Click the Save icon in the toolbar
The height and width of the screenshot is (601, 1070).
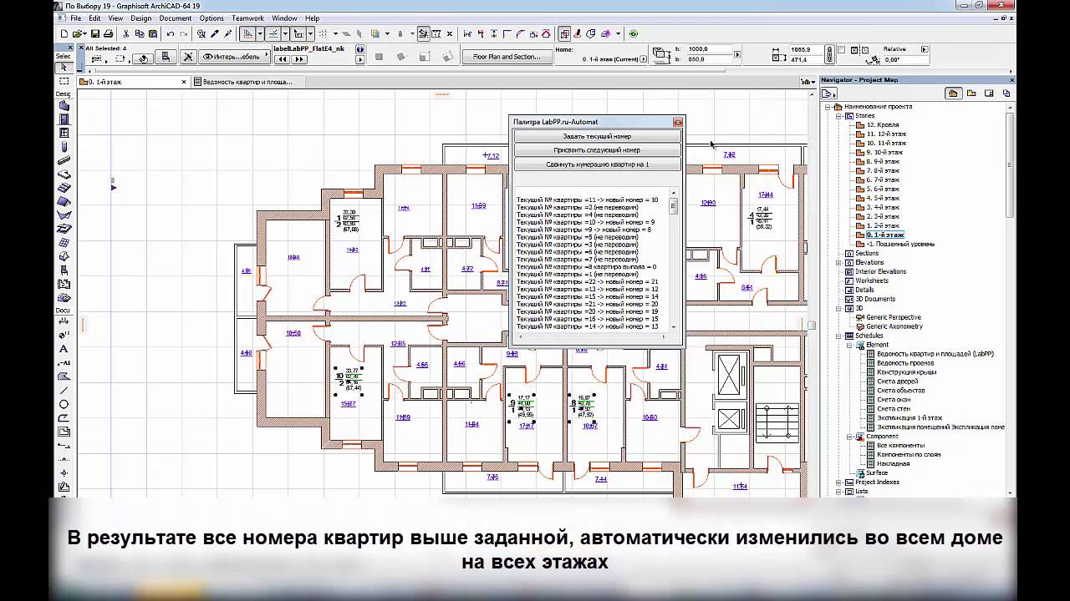coord(94,34)
